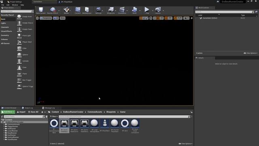Screen dimensions: 259x146
Task: Select the Sphere shape in Place Actors
Action: click(25, 55)
